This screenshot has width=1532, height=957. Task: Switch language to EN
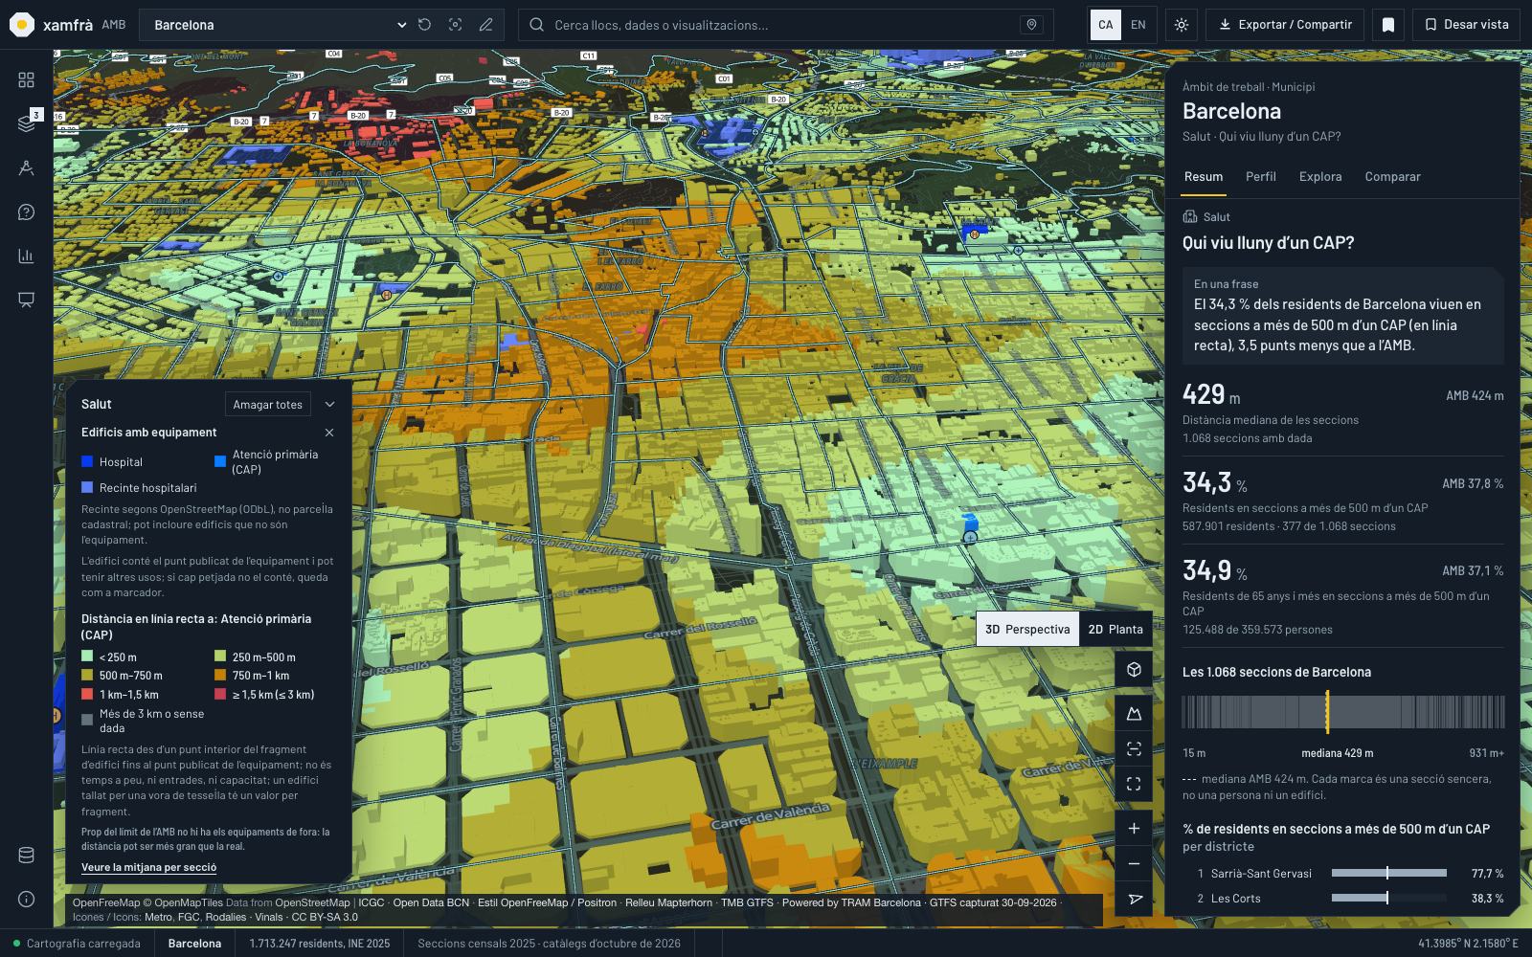[1138, 25]
